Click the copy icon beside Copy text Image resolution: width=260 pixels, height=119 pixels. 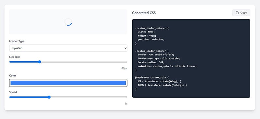[x=237, y=13]
